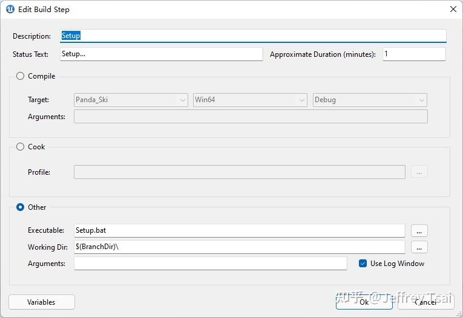Click the Unreal Engine icon in title bar
The image size is (463, 318).
click(10, 9)
